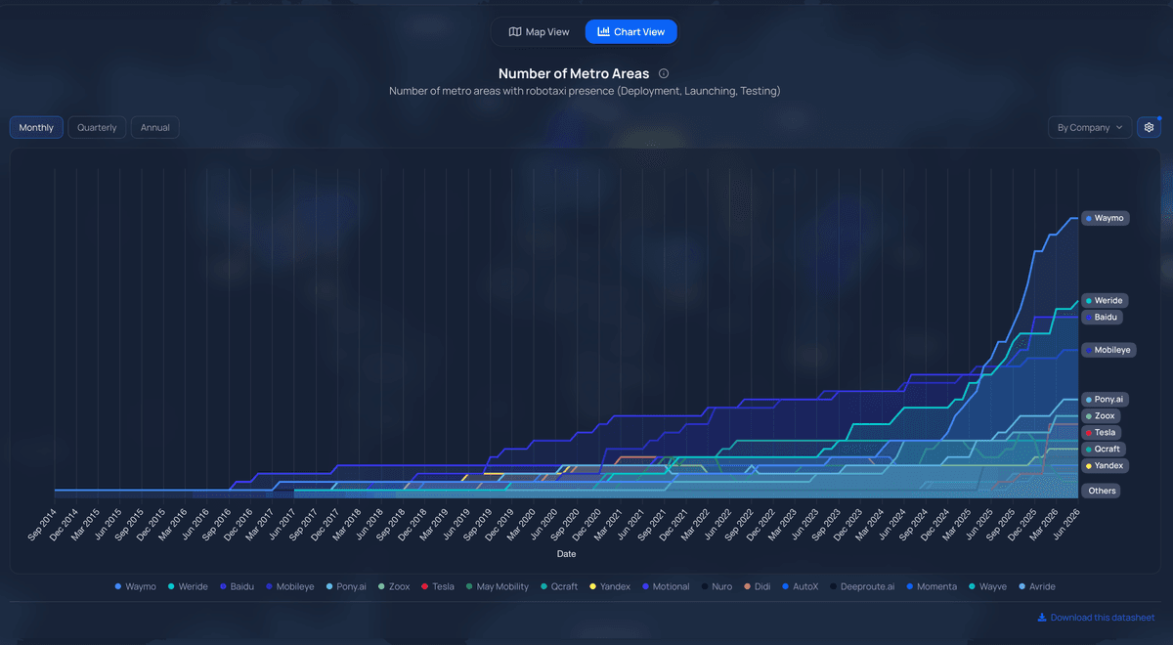Open the By Company dropdown
This screenshot has width=1173, height=645.
[1090, 128]
